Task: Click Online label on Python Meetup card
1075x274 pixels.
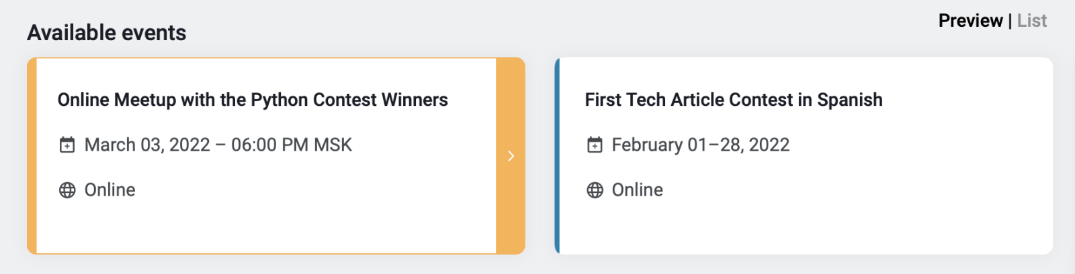Action: coord(110,190)
